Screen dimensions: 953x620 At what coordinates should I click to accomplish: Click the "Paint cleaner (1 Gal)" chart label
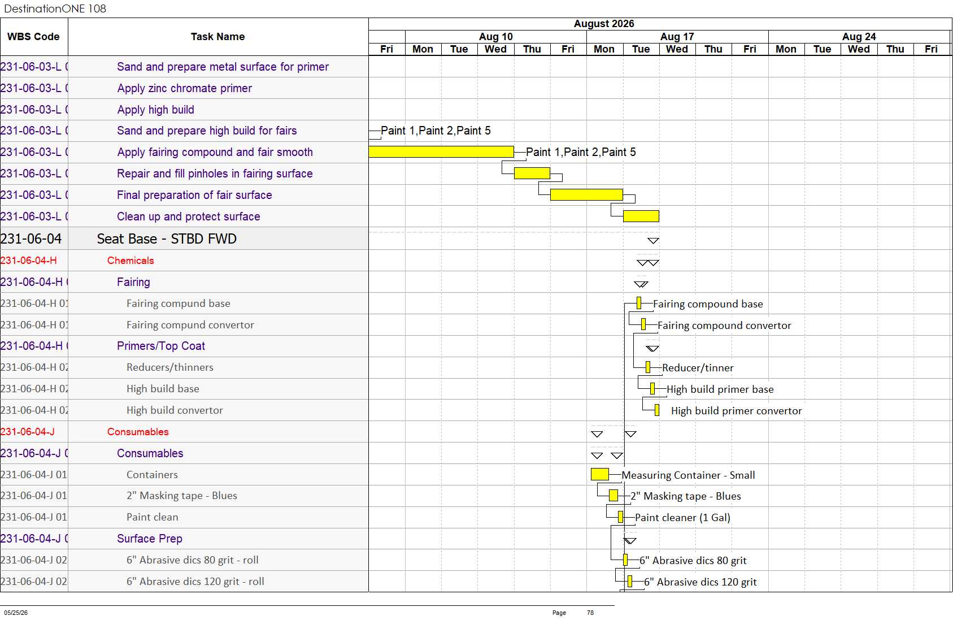click(x=682, y=518)
